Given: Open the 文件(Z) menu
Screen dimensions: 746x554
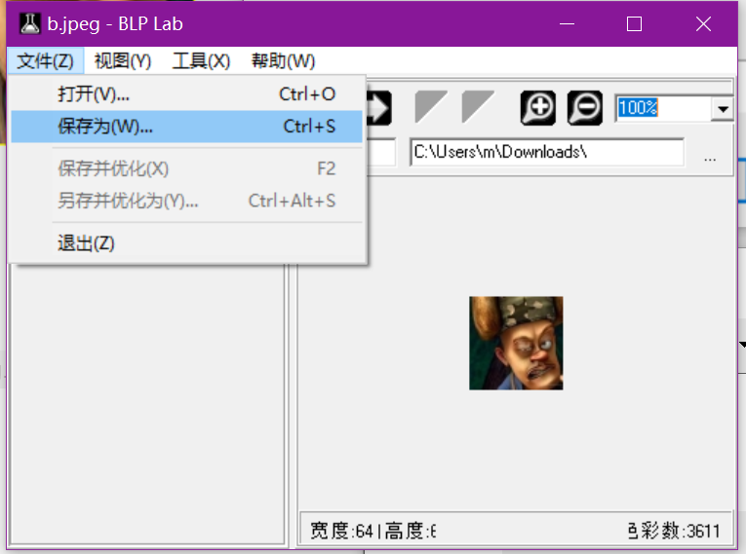Looking at the screenshot, I should 45,61.
